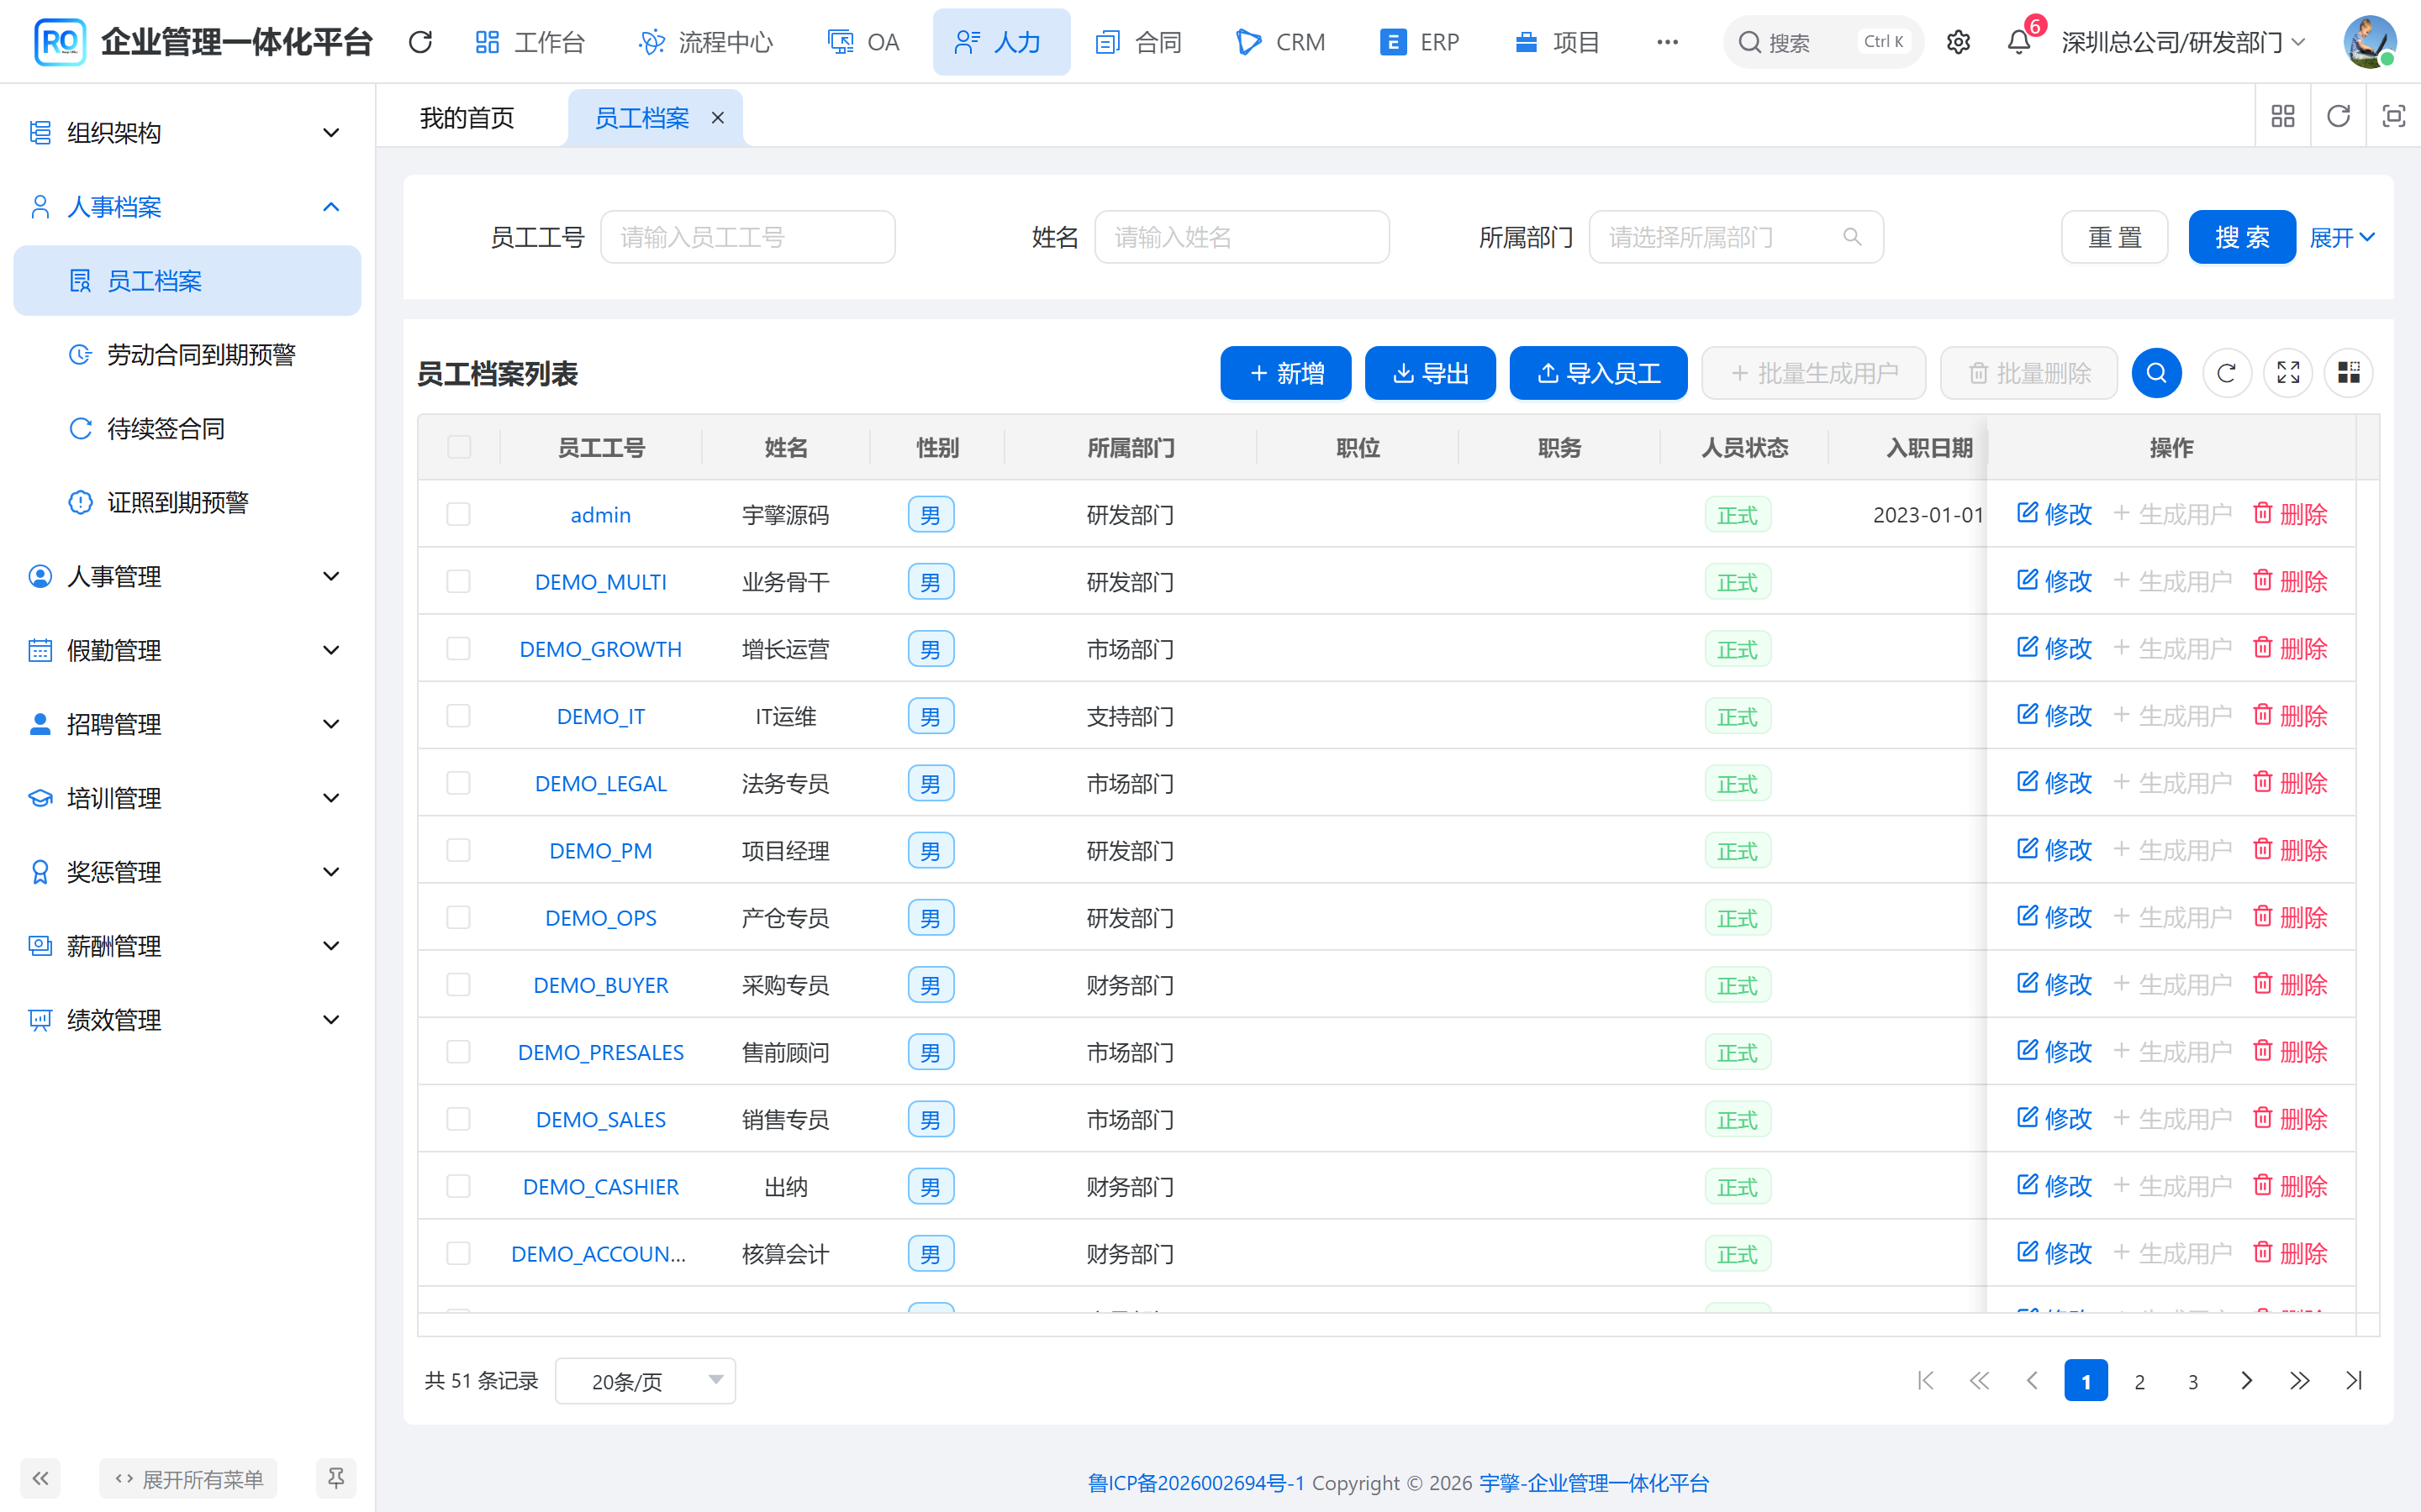Expand the 薪酬管理 menu

[x=187, y=946]
